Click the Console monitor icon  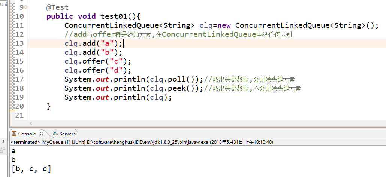click(14, 134)
